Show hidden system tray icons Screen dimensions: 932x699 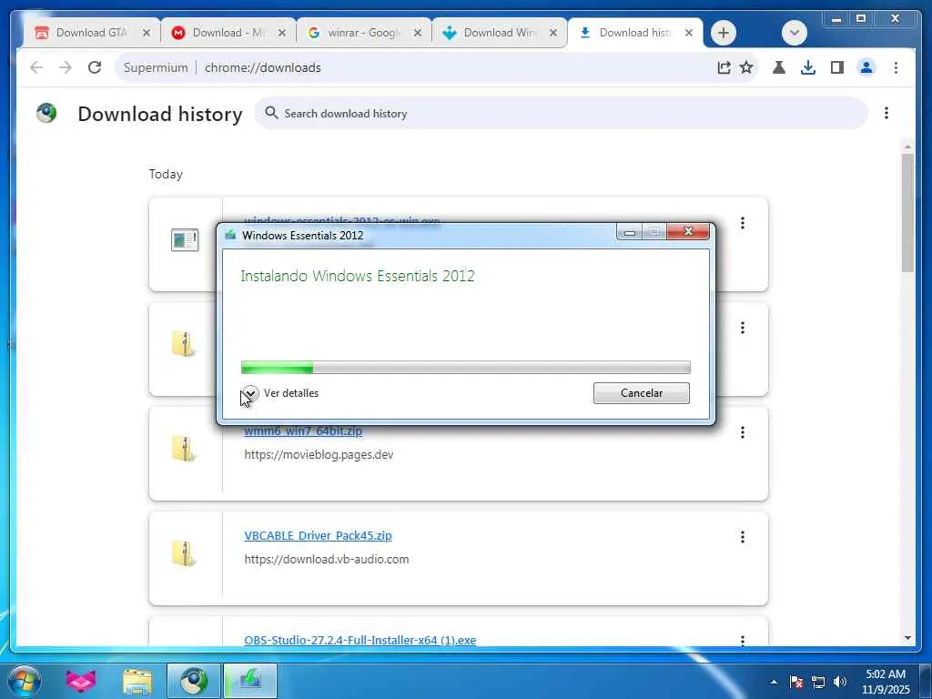coord(774,682)
